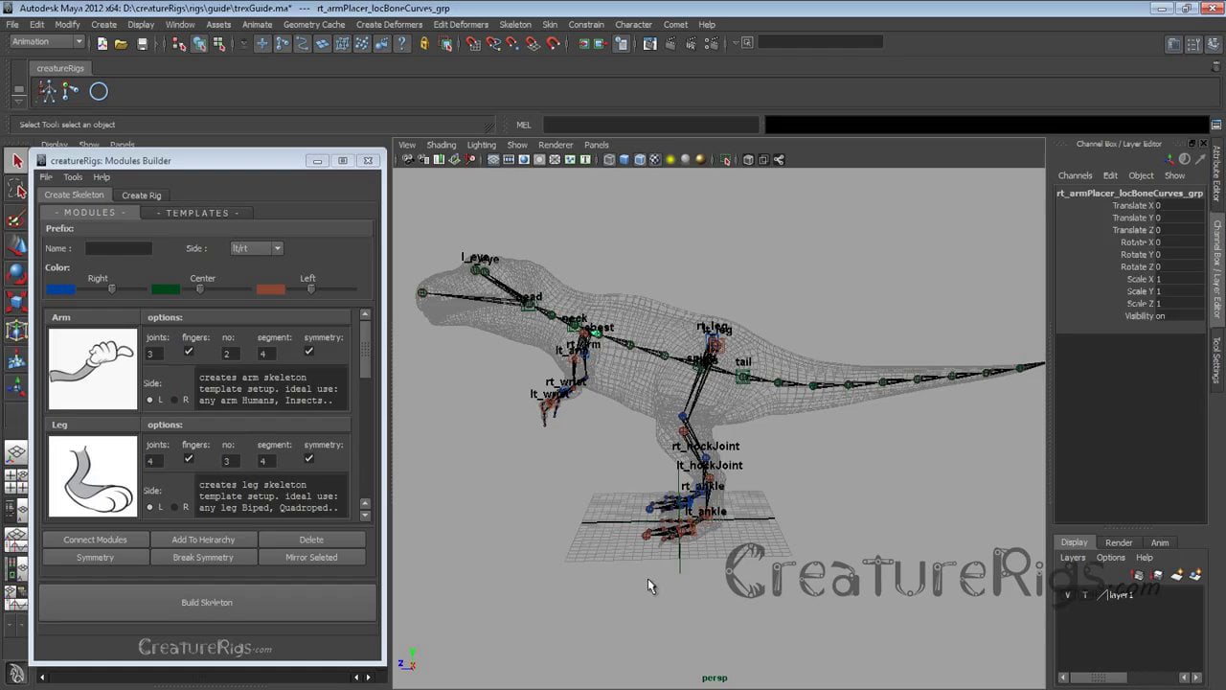Open the TEMPLATES section tab
This screenshot has height=690, width=1226.
pyautogui.click(x=197, y=213)
